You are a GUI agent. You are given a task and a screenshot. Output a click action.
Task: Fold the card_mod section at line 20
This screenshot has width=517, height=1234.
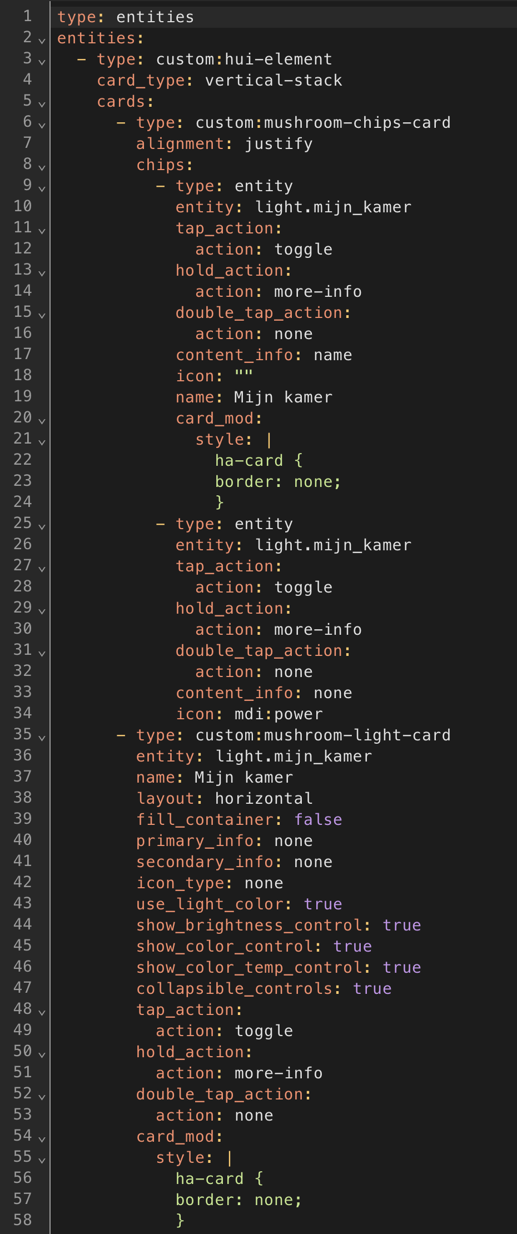[42, 420]
